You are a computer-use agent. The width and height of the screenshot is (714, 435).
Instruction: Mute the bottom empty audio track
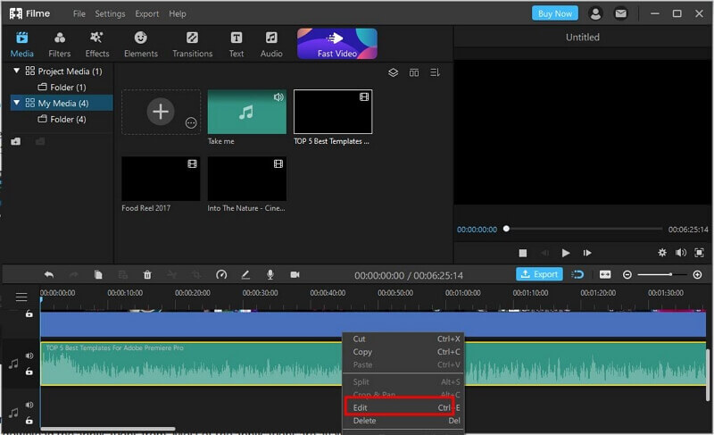point(29,405)
